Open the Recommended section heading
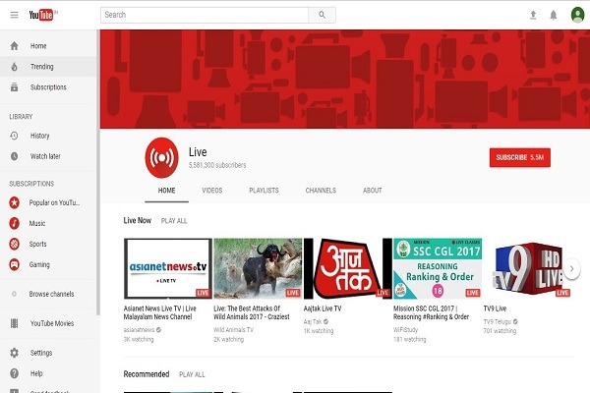This screenshot has width=590, height=393. click(147, 374)
